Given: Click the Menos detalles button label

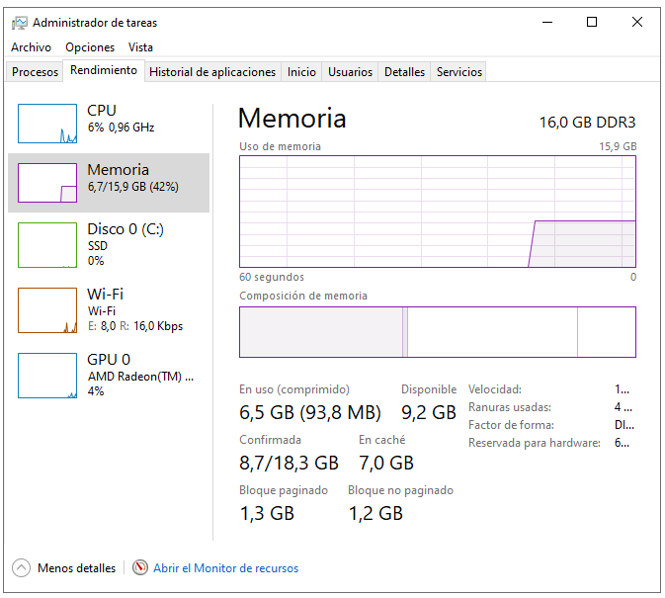Looking at the screenshot, I should pyautogui.click(x=76, y=568).
